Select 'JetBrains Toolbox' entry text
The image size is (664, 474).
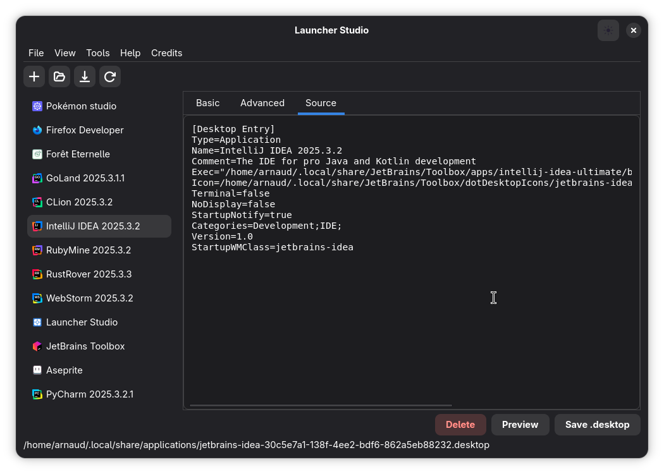click(85, 346)
